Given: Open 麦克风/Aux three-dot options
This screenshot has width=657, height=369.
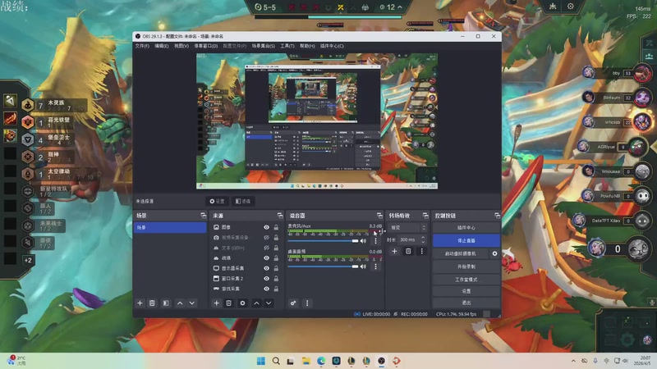Looking at the screenshot, I should click(375, 241).
